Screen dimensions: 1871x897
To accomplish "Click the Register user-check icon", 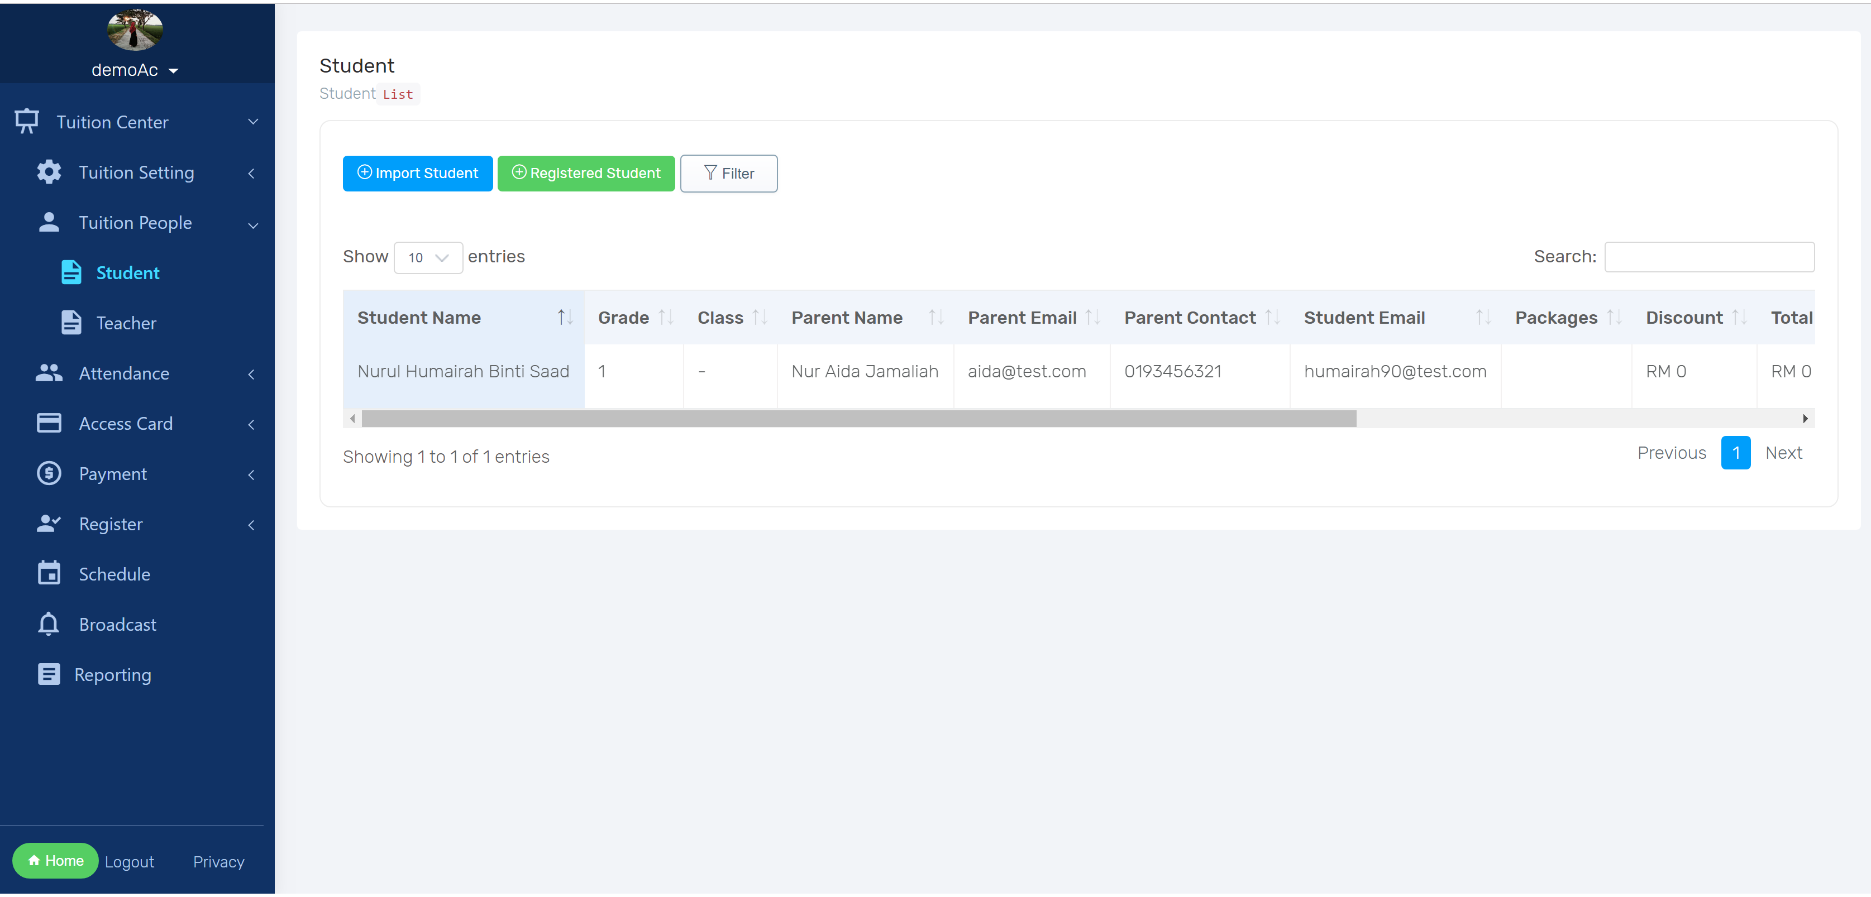I will 49,523.
